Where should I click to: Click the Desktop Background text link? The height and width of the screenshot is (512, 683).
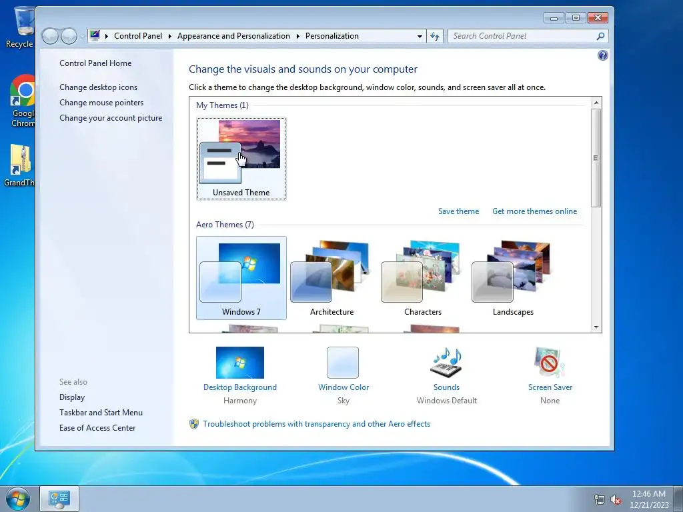240,387
